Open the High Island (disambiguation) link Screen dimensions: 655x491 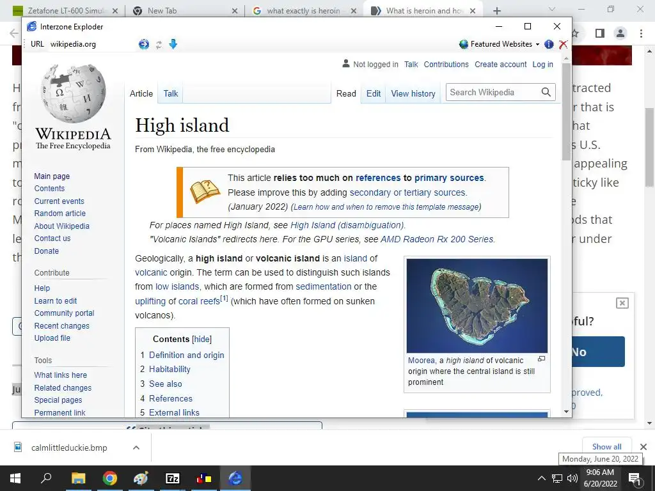347,225
